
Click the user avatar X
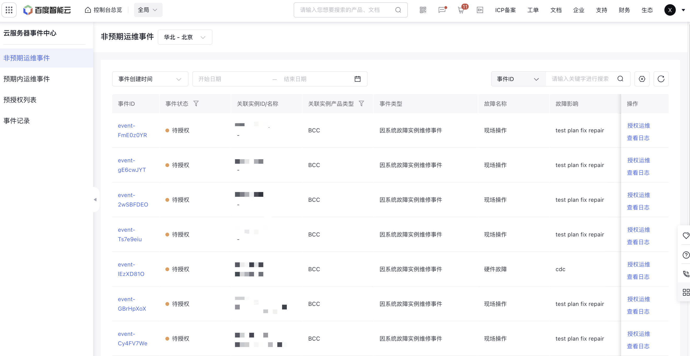pos(670,10)
